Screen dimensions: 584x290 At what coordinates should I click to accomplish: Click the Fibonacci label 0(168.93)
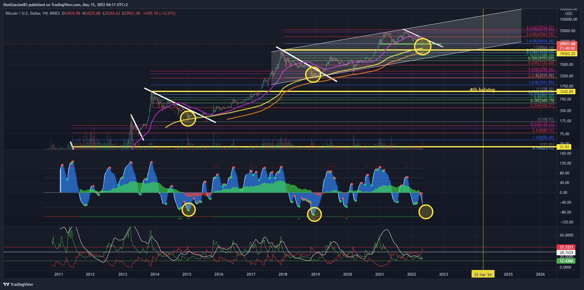pyautogui.click(x=546, y=119)
